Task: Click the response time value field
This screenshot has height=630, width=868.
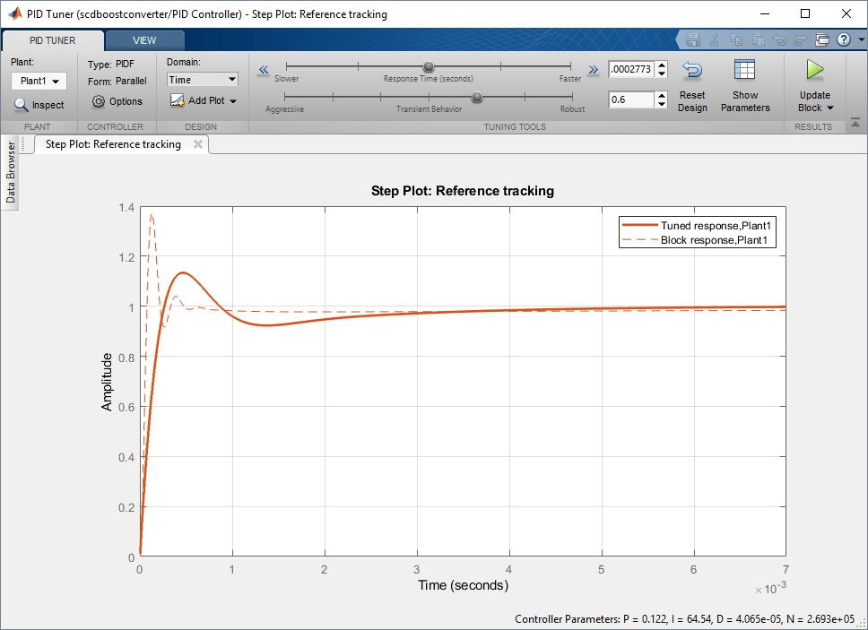Action: point(630,69)
